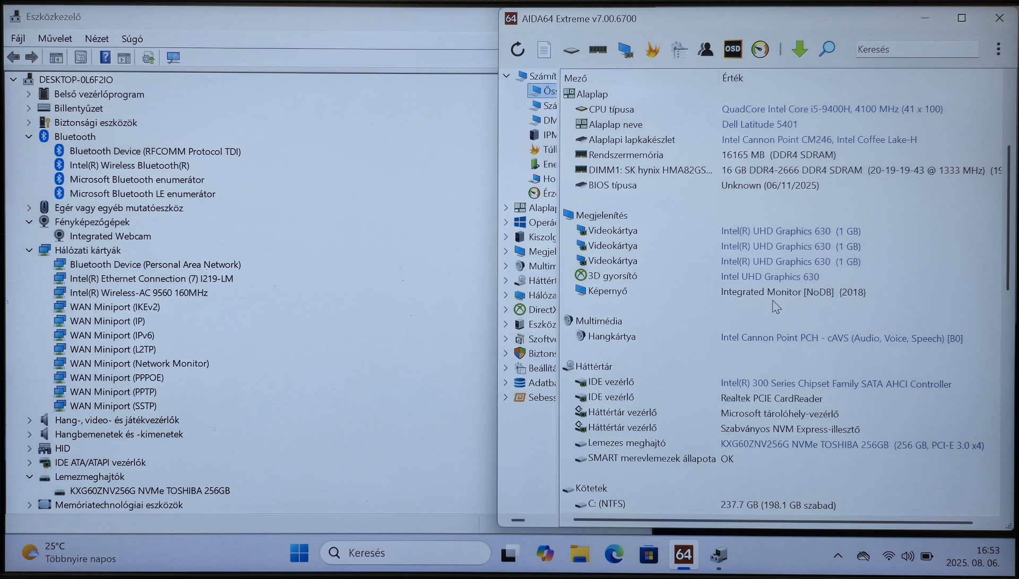Click the Dell Latitude 5401 link

(x=759, y=125)
